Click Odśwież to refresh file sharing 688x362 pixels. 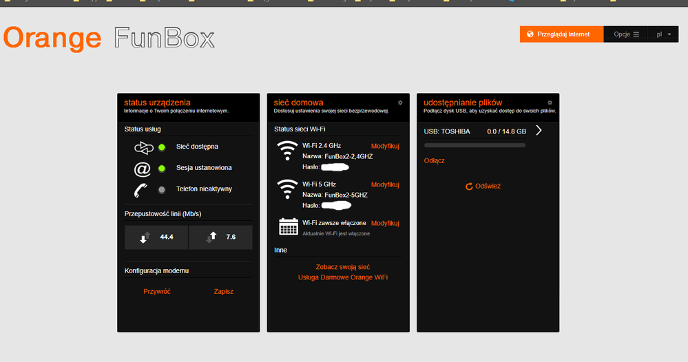(x=483, y=186)
